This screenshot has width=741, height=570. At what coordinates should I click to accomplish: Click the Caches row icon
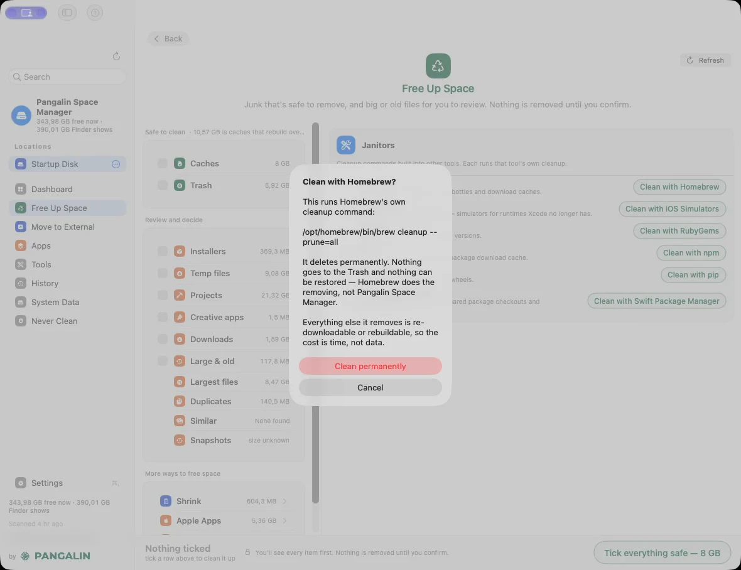tap(180, 163)
